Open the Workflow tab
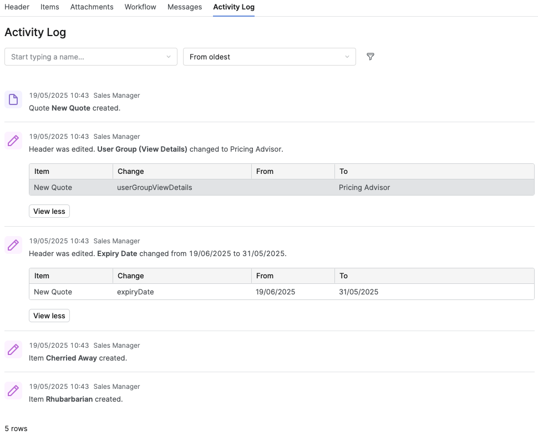The image size is (538, 435). click(x=140, y=7)
